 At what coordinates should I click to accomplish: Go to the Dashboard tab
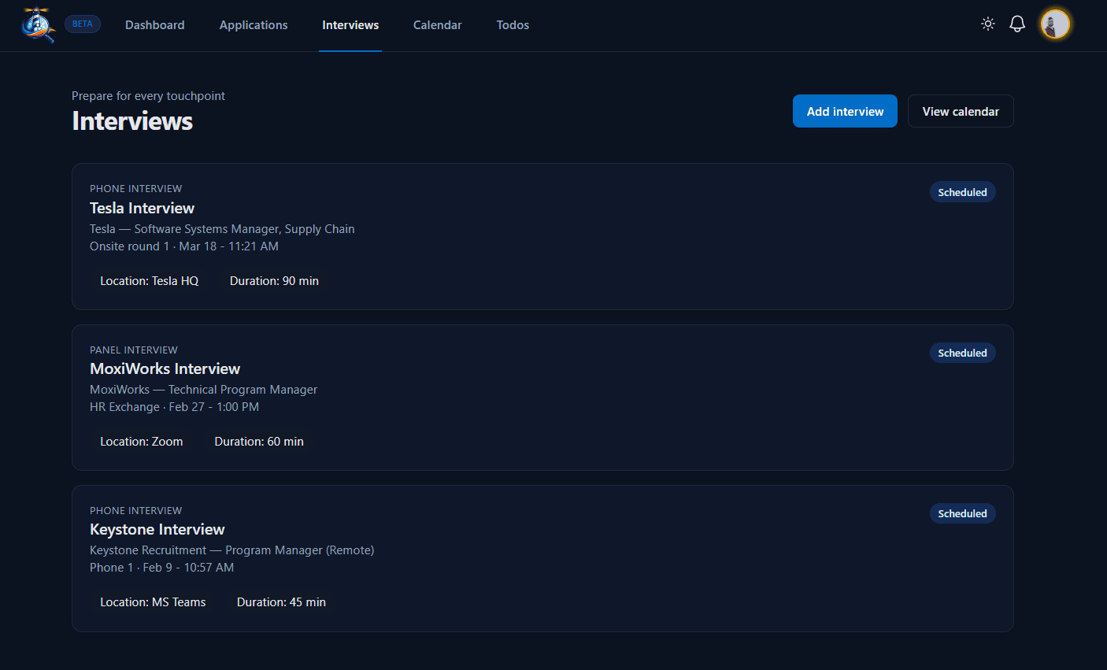click(155, 25)
